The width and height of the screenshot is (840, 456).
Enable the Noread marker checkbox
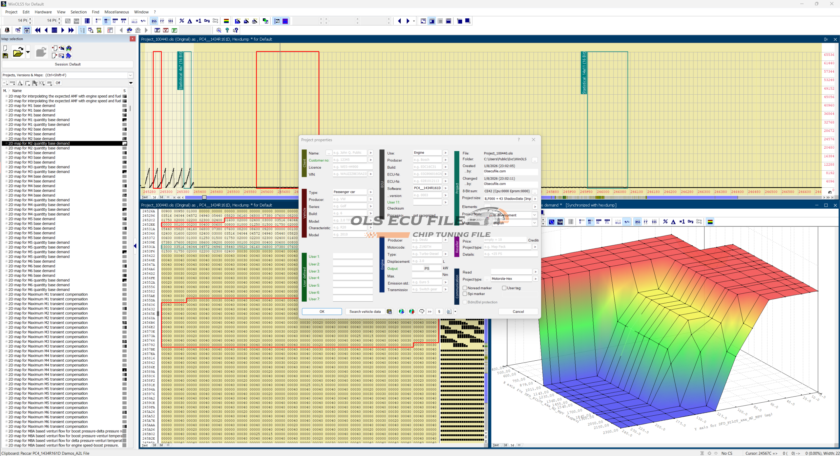465,288
